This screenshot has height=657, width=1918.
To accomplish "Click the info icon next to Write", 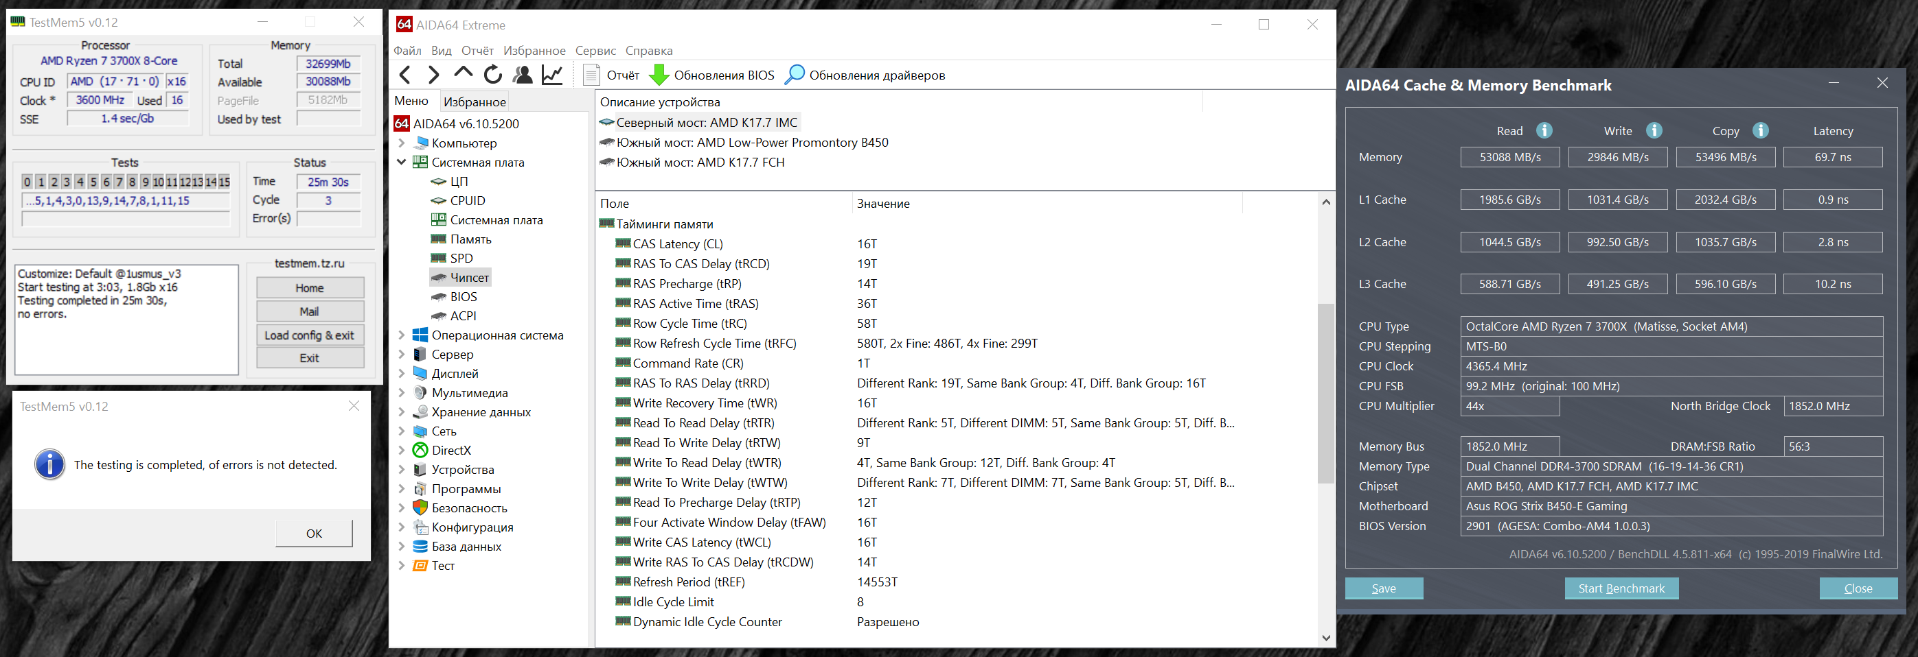I will point(1654,130).
